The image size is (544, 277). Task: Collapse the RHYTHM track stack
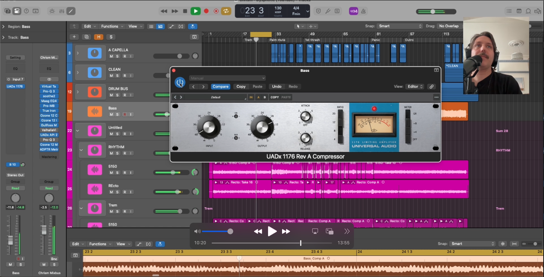(81, 150)
